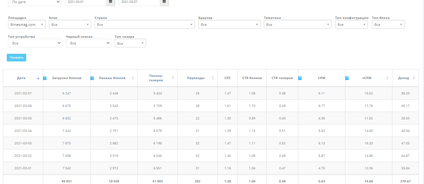Open the Тип конфигурации dropdown
The height and width of the screenshot is (184, 424).
pyautogui.click(x=351, y=25)
